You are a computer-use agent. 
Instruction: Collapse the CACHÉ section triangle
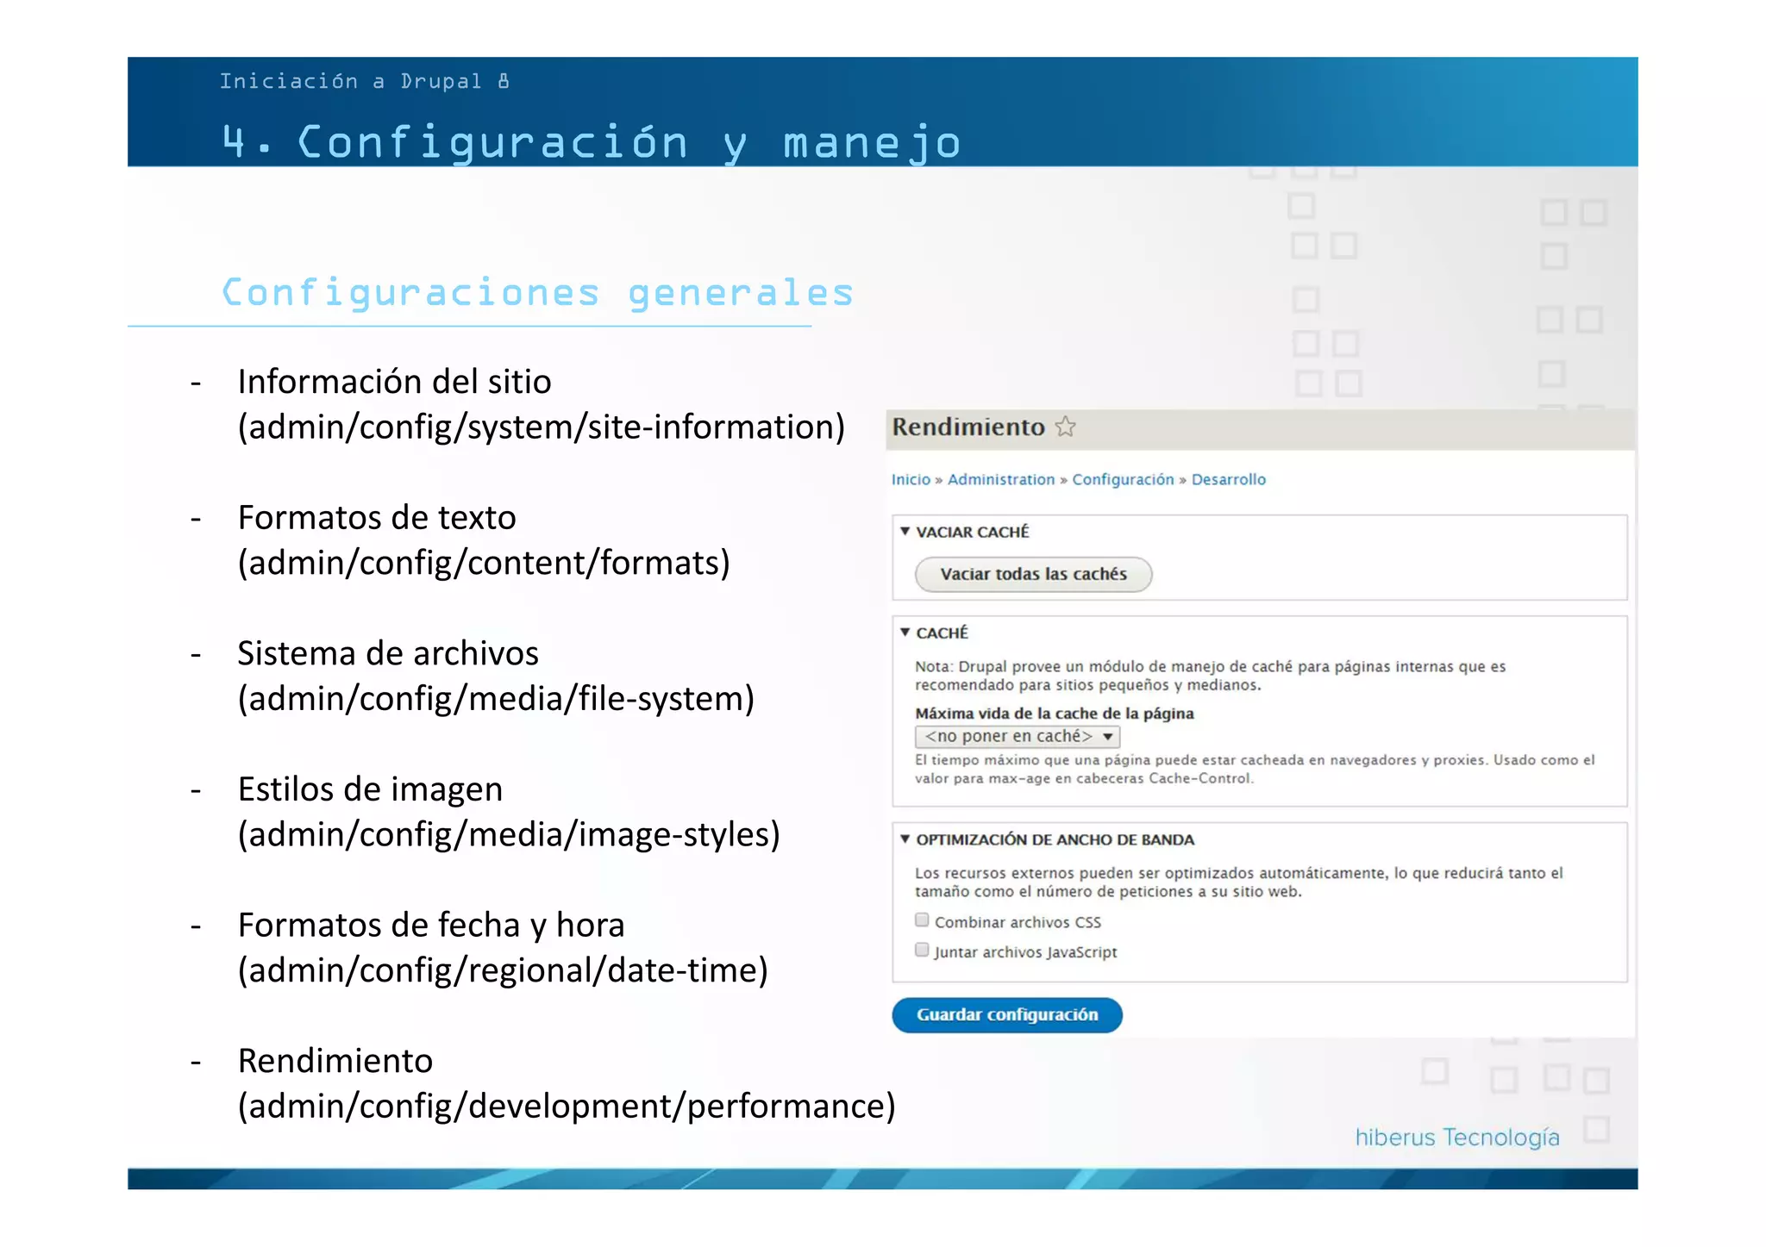coord(905,633)
